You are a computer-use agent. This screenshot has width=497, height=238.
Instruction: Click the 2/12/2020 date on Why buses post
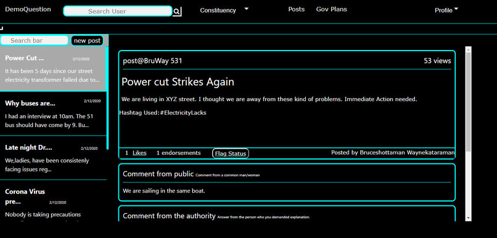point(92,101)
